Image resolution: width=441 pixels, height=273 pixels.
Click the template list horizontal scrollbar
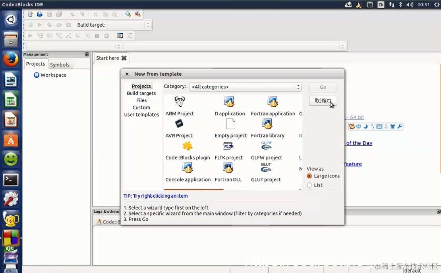click(194, 190)
